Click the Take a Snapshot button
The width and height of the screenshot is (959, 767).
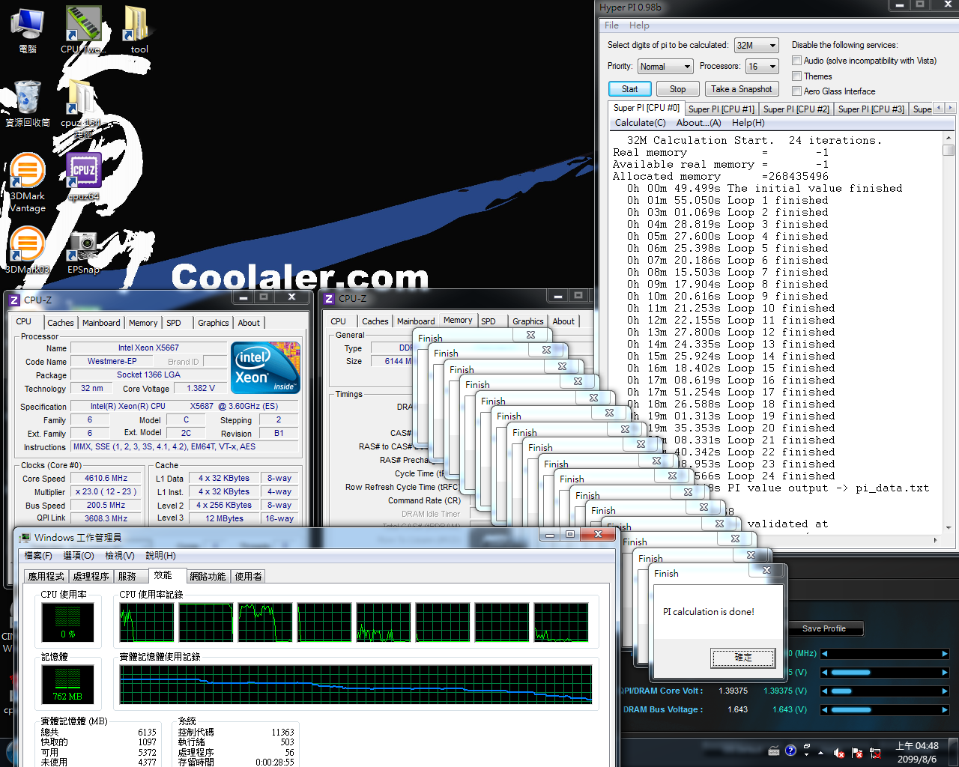[741, 89]
